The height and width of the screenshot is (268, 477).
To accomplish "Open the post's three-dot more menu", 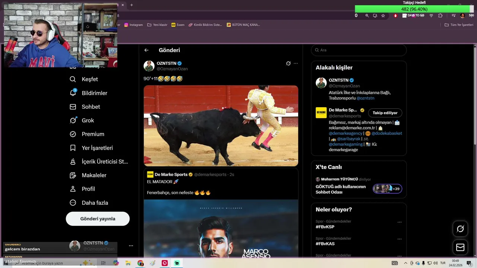I will pos(296,63).
